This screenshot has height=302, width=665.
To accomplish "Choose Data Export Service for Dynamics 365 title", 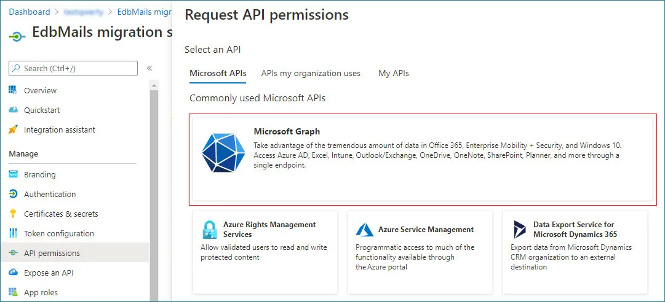I will pos(576,229).
